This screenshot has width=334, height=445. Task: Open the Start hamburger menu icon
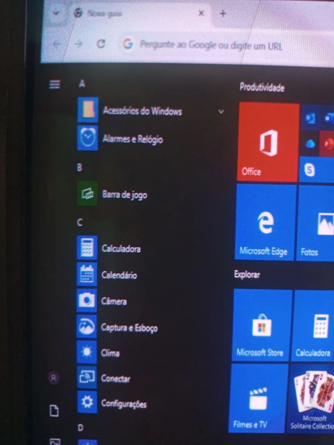tap(55, 84)
